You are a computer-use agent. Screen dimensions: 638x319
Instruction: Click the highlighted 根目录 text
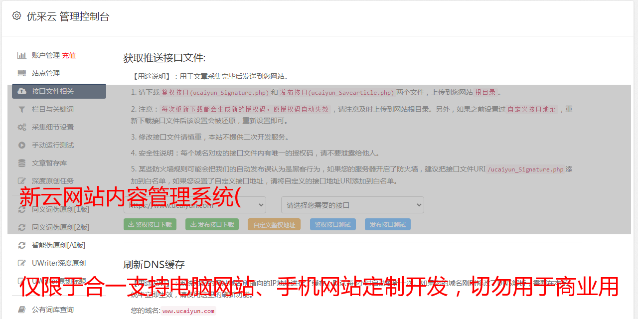[485, 92]
